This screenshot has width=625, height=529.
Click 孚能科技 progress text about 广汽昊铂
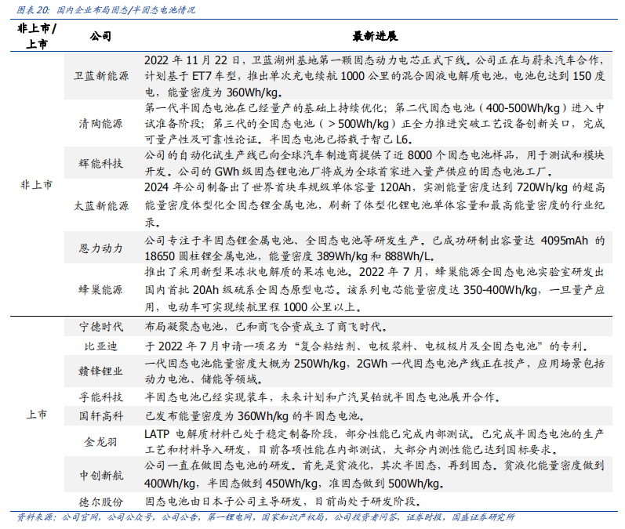pyautogui.click(x=323, y=397)
